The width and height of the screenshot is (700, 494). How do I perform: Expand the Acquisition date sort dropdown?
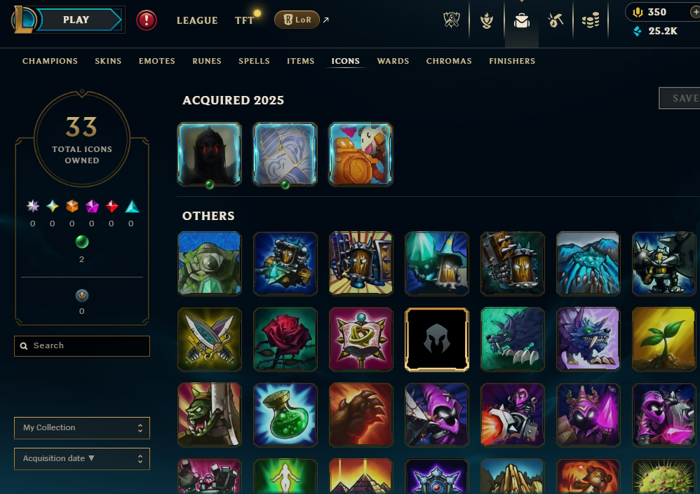[82, 459]
